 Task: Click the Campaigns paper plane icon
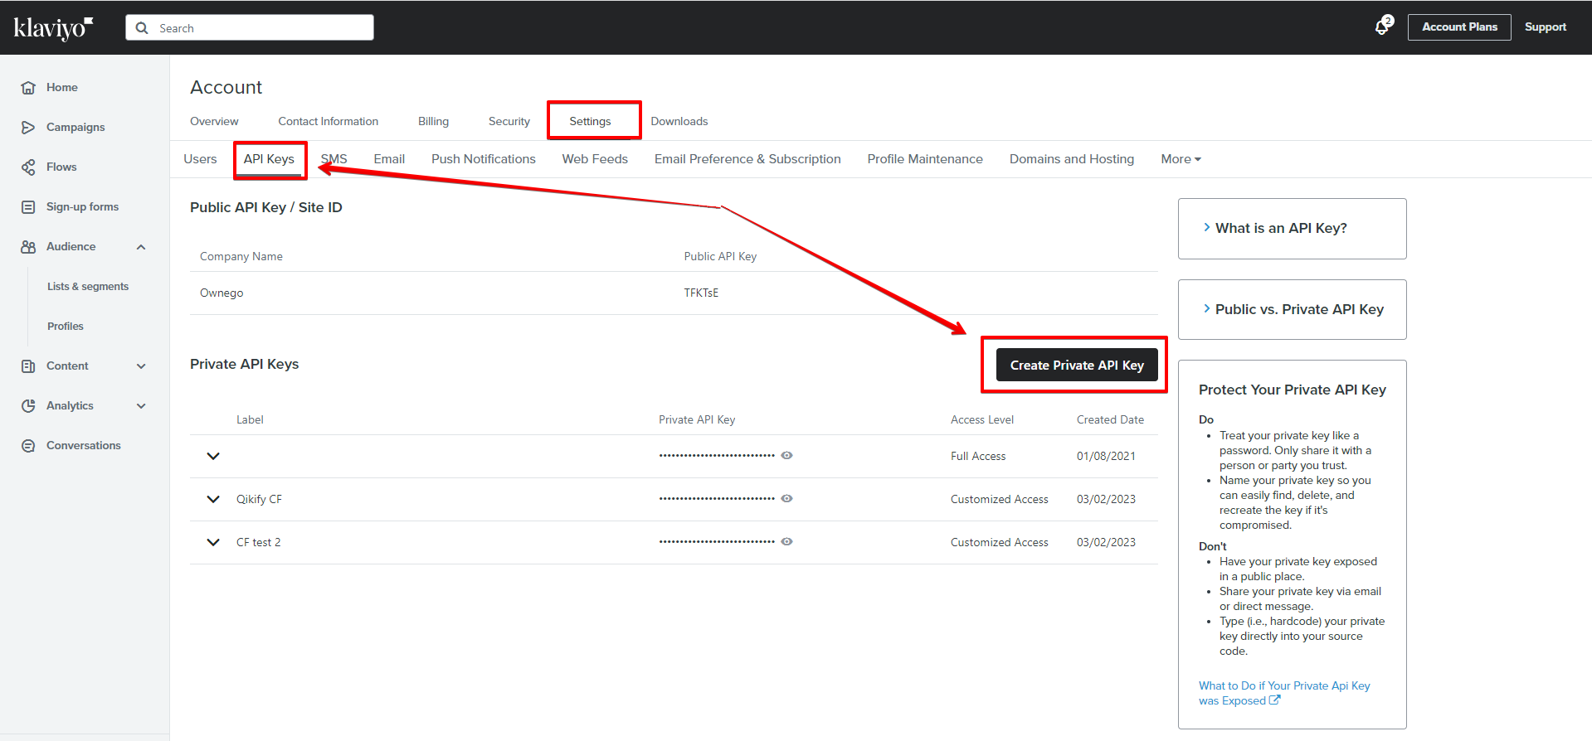click(x=28, y=127)
